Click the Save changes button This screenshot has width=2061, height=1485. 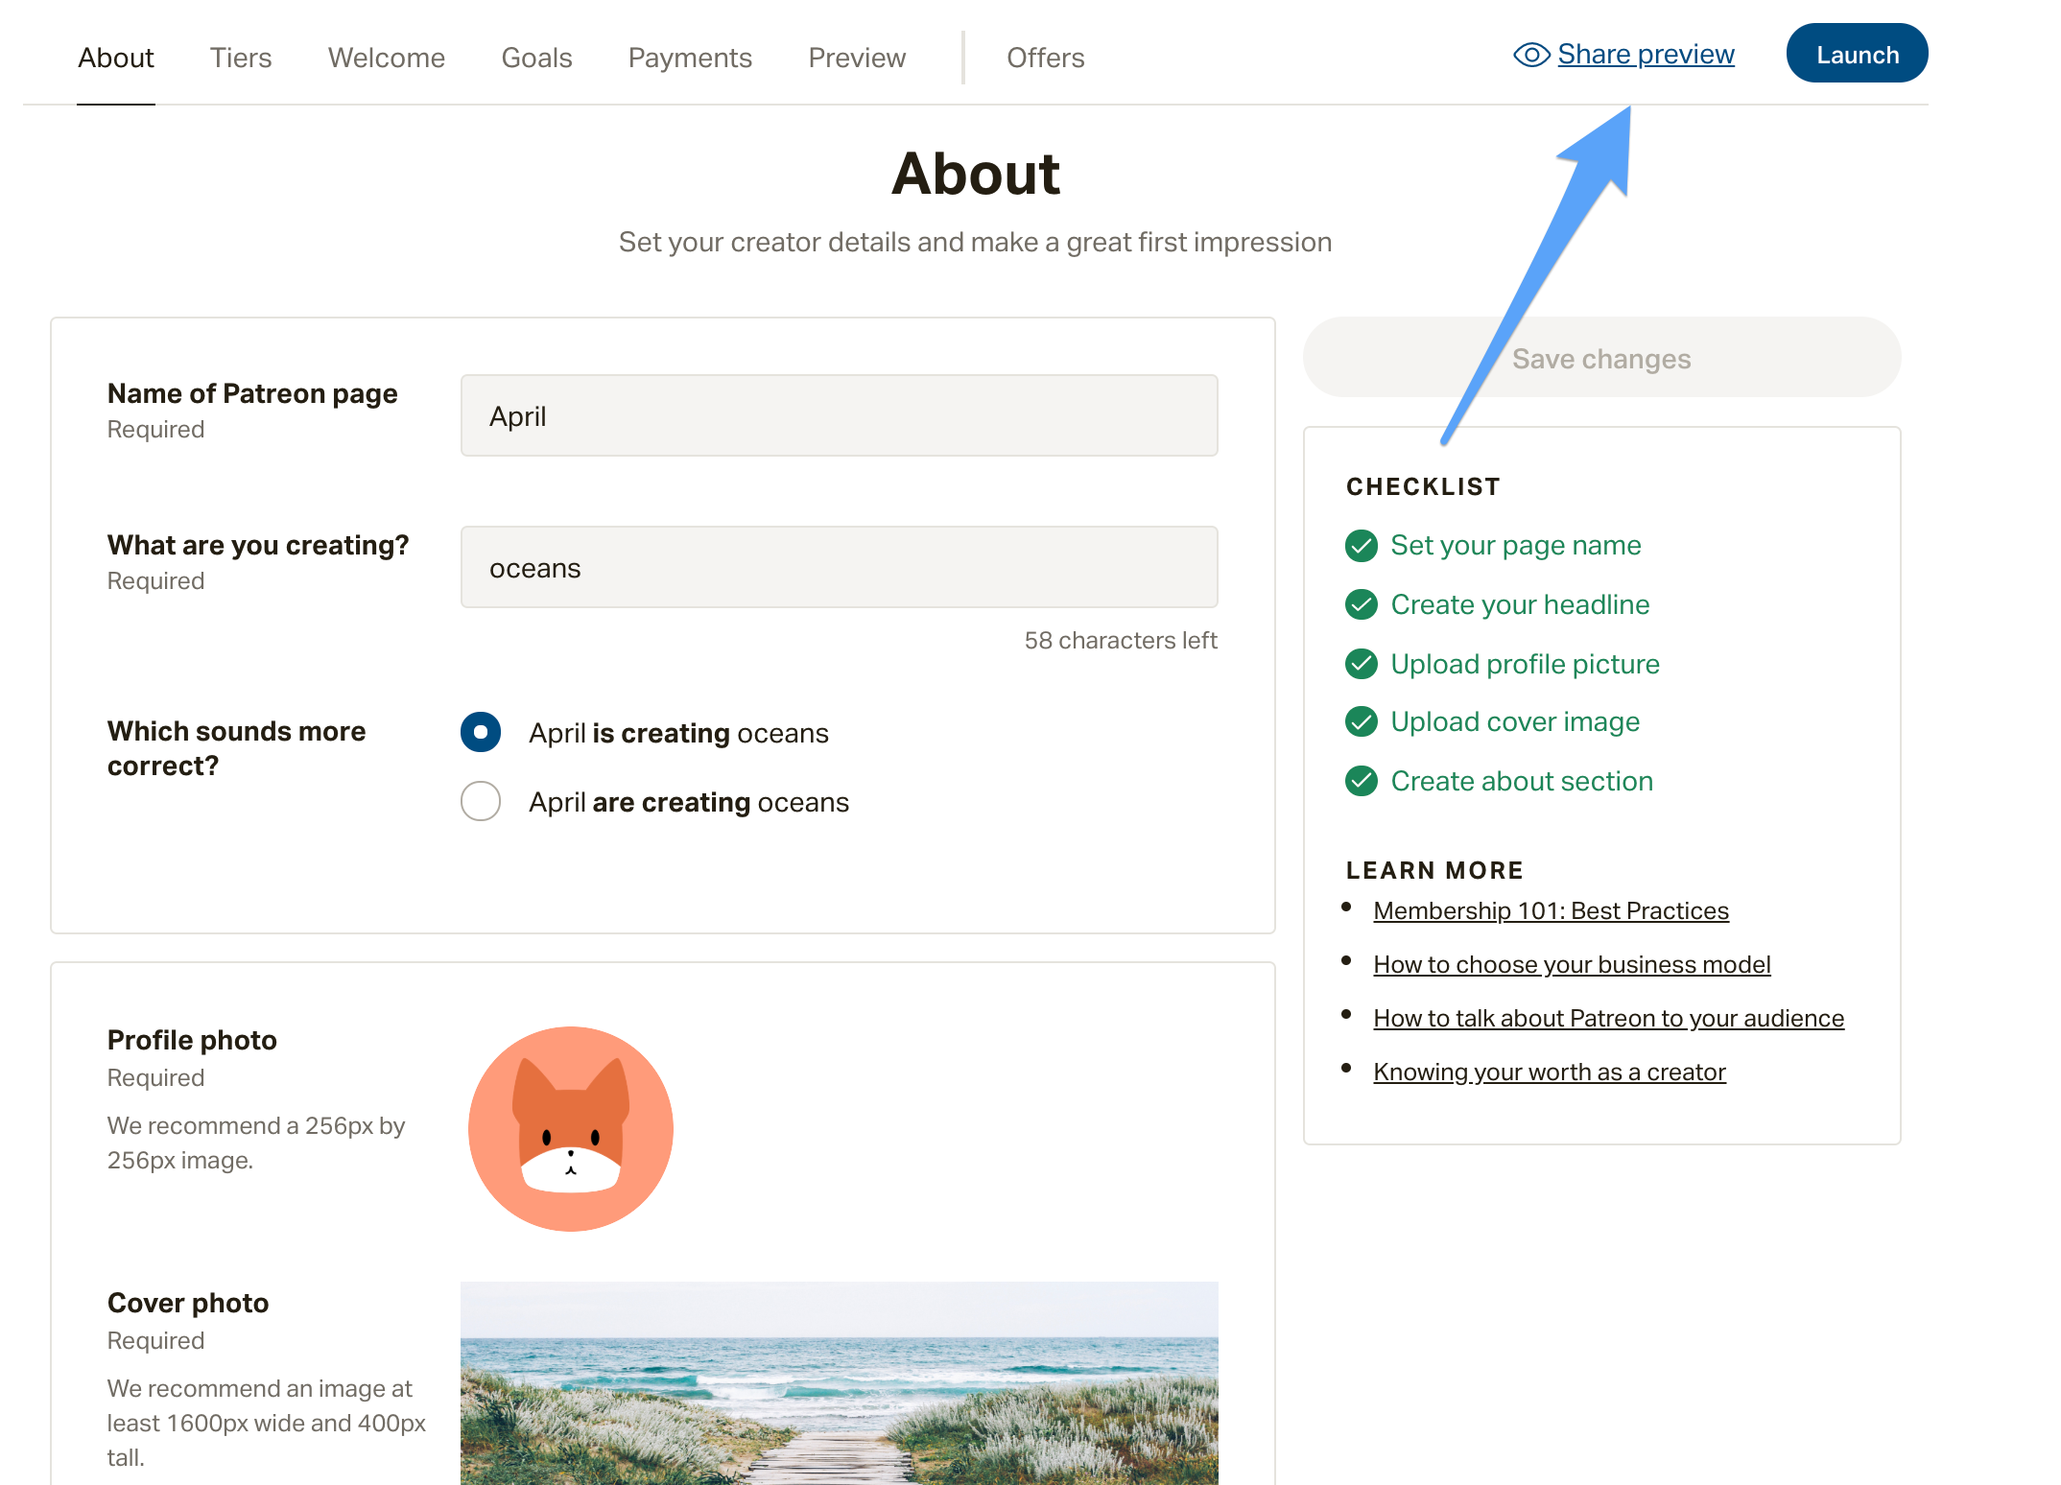pos(1601,358)
